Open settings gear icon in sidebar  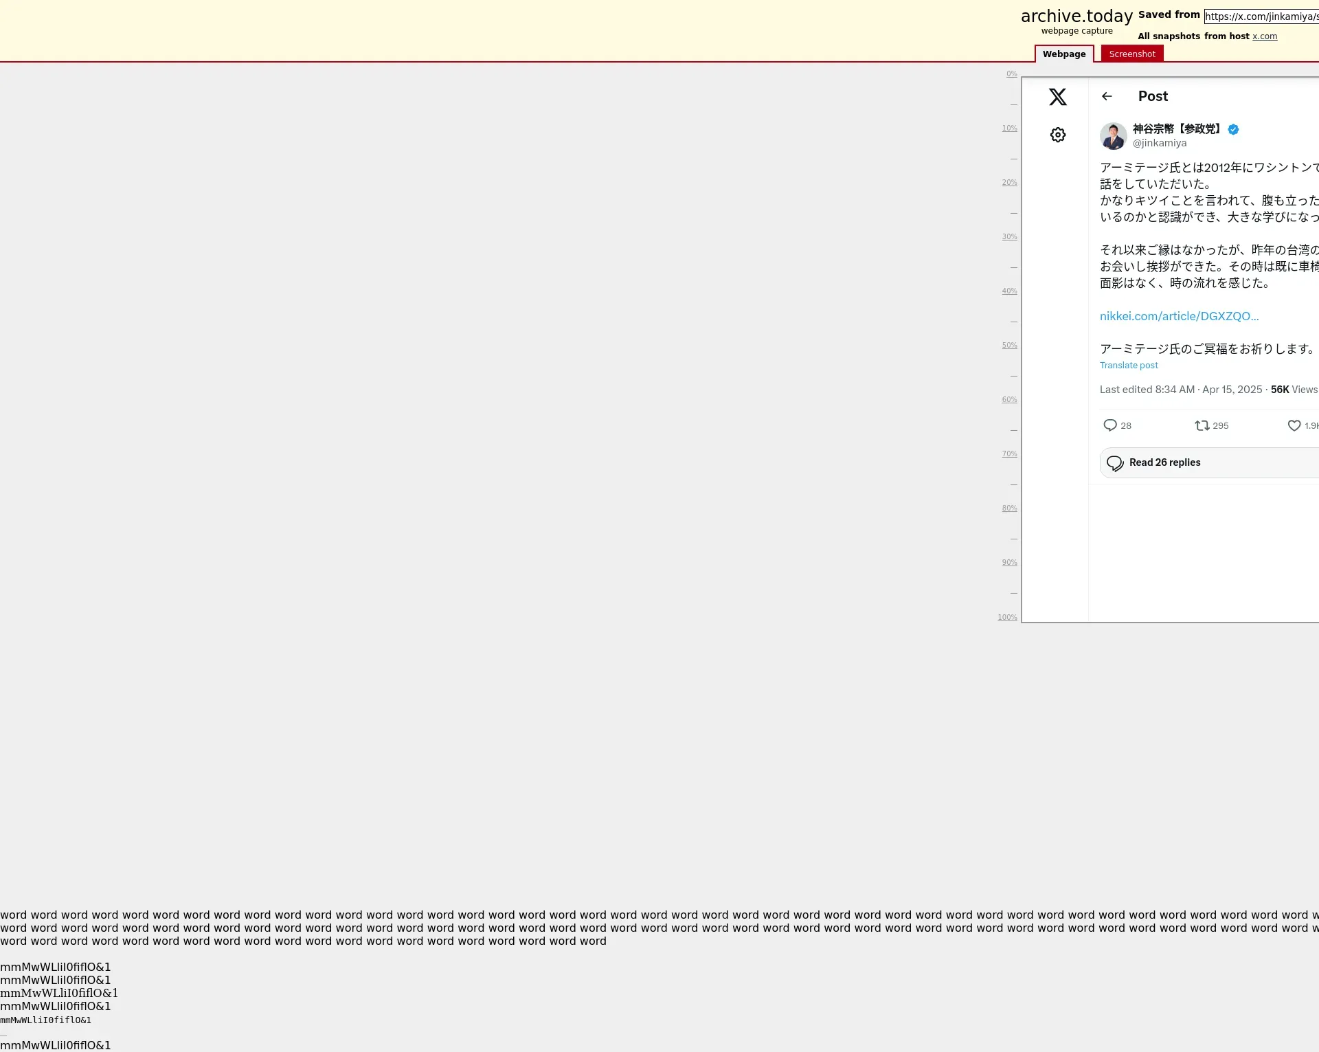point(1057,135)
